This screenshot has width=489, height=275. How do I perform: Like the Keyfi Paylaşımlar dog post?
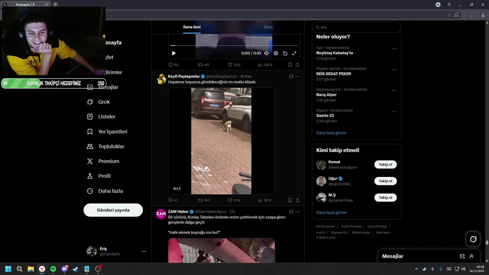point(234,200)
